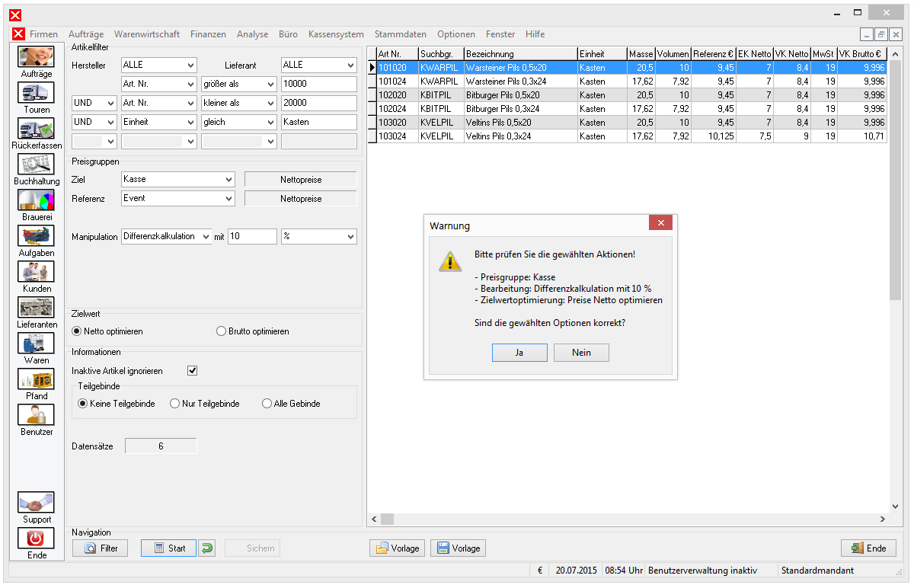The height and width of the screenshot is (585, 914).
Task: Click the table's horizontal scrollbar thumb
Action: (x=388, y=519)
